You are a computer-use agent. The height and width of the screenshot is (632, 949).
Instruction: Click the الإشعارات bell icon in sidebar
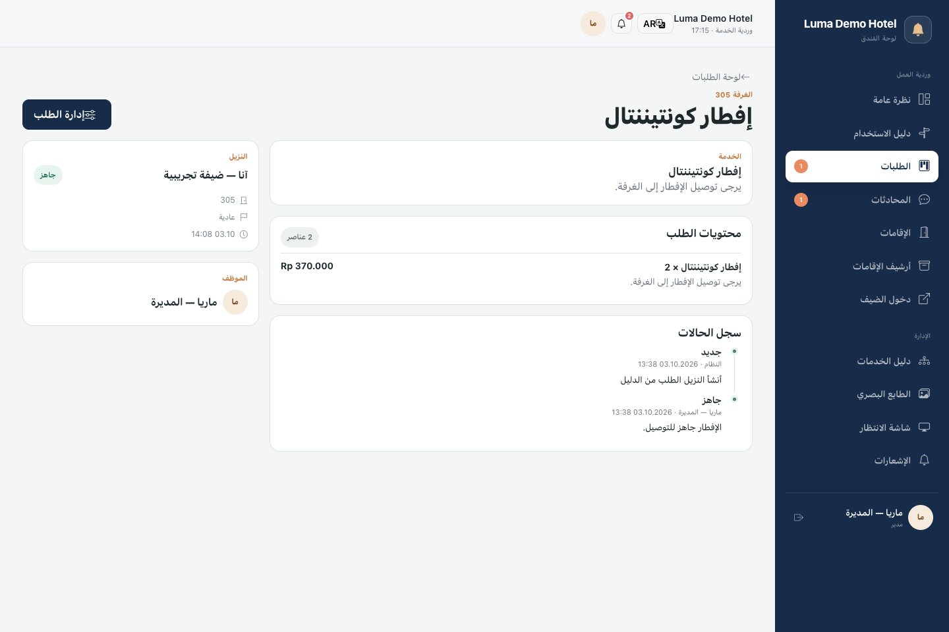coord(924,460)
